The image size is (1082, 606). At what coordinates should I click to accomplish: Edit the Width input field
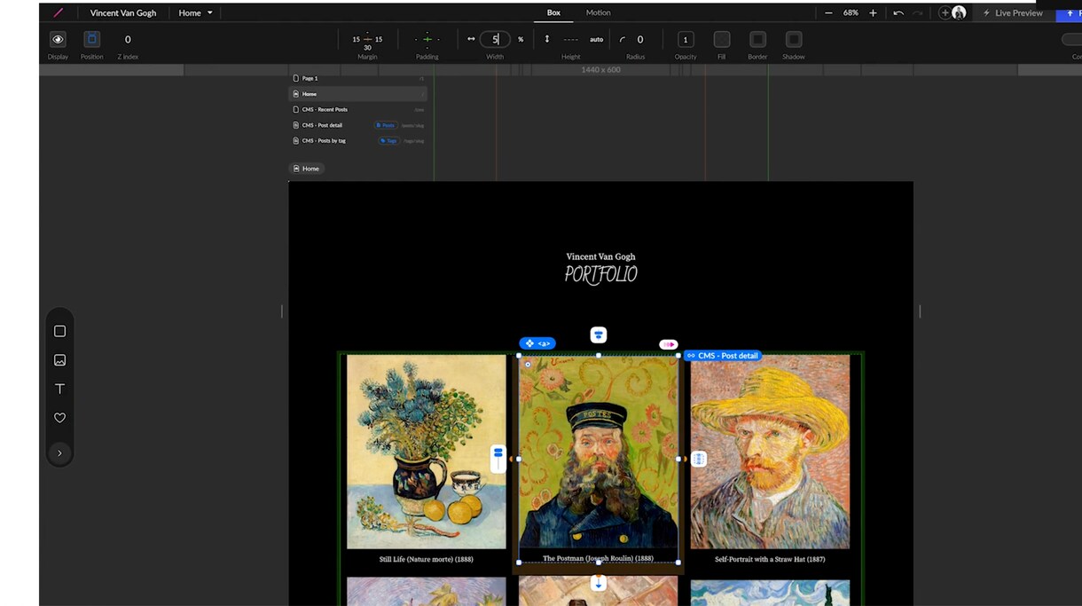click(495, 39)
